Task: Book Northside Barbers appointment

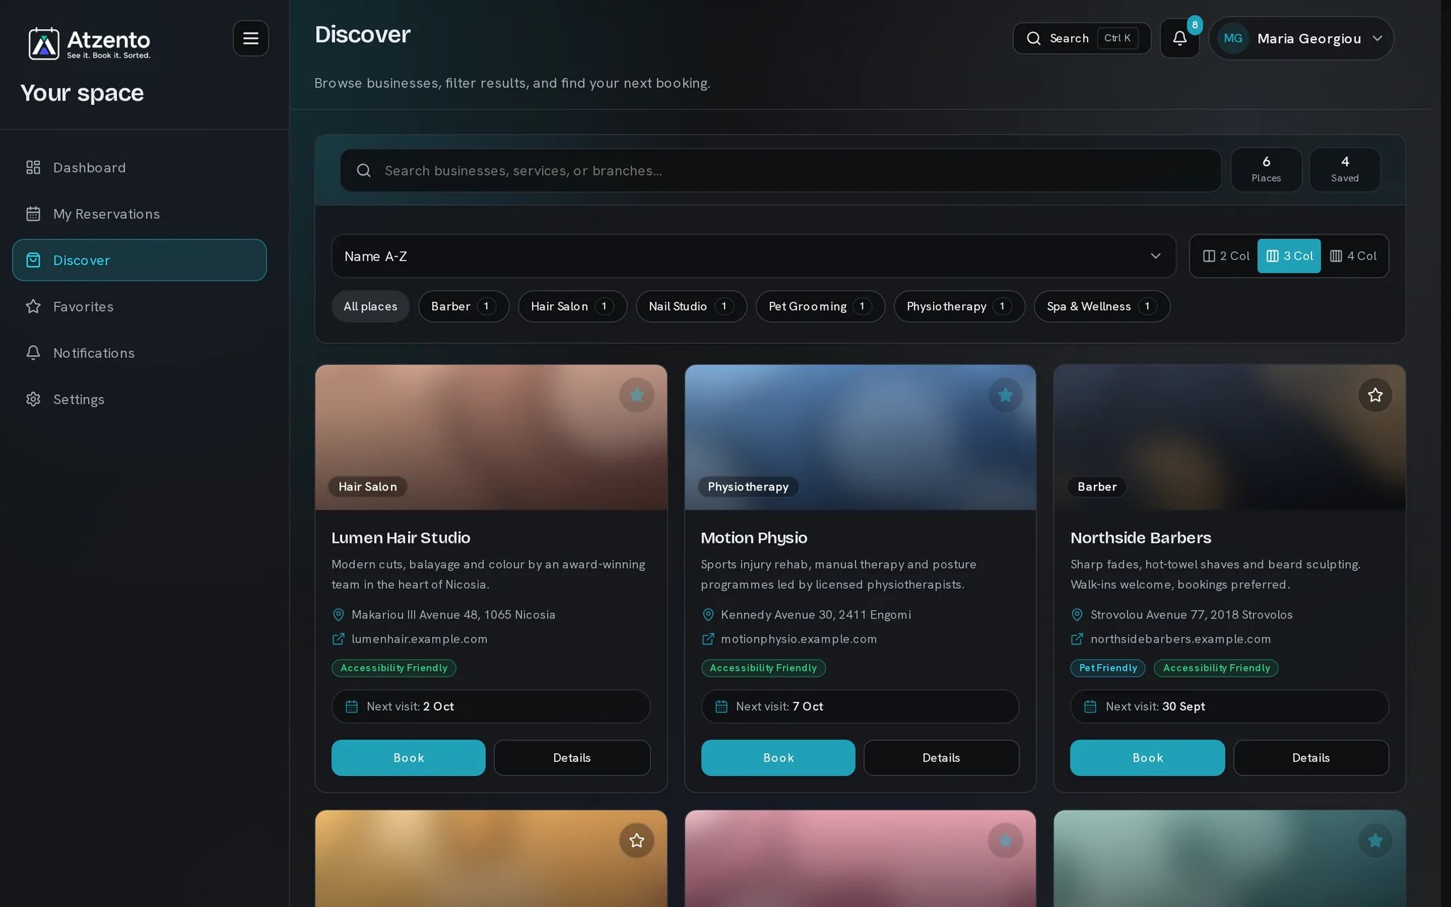Action: (x=1147, y=758)
